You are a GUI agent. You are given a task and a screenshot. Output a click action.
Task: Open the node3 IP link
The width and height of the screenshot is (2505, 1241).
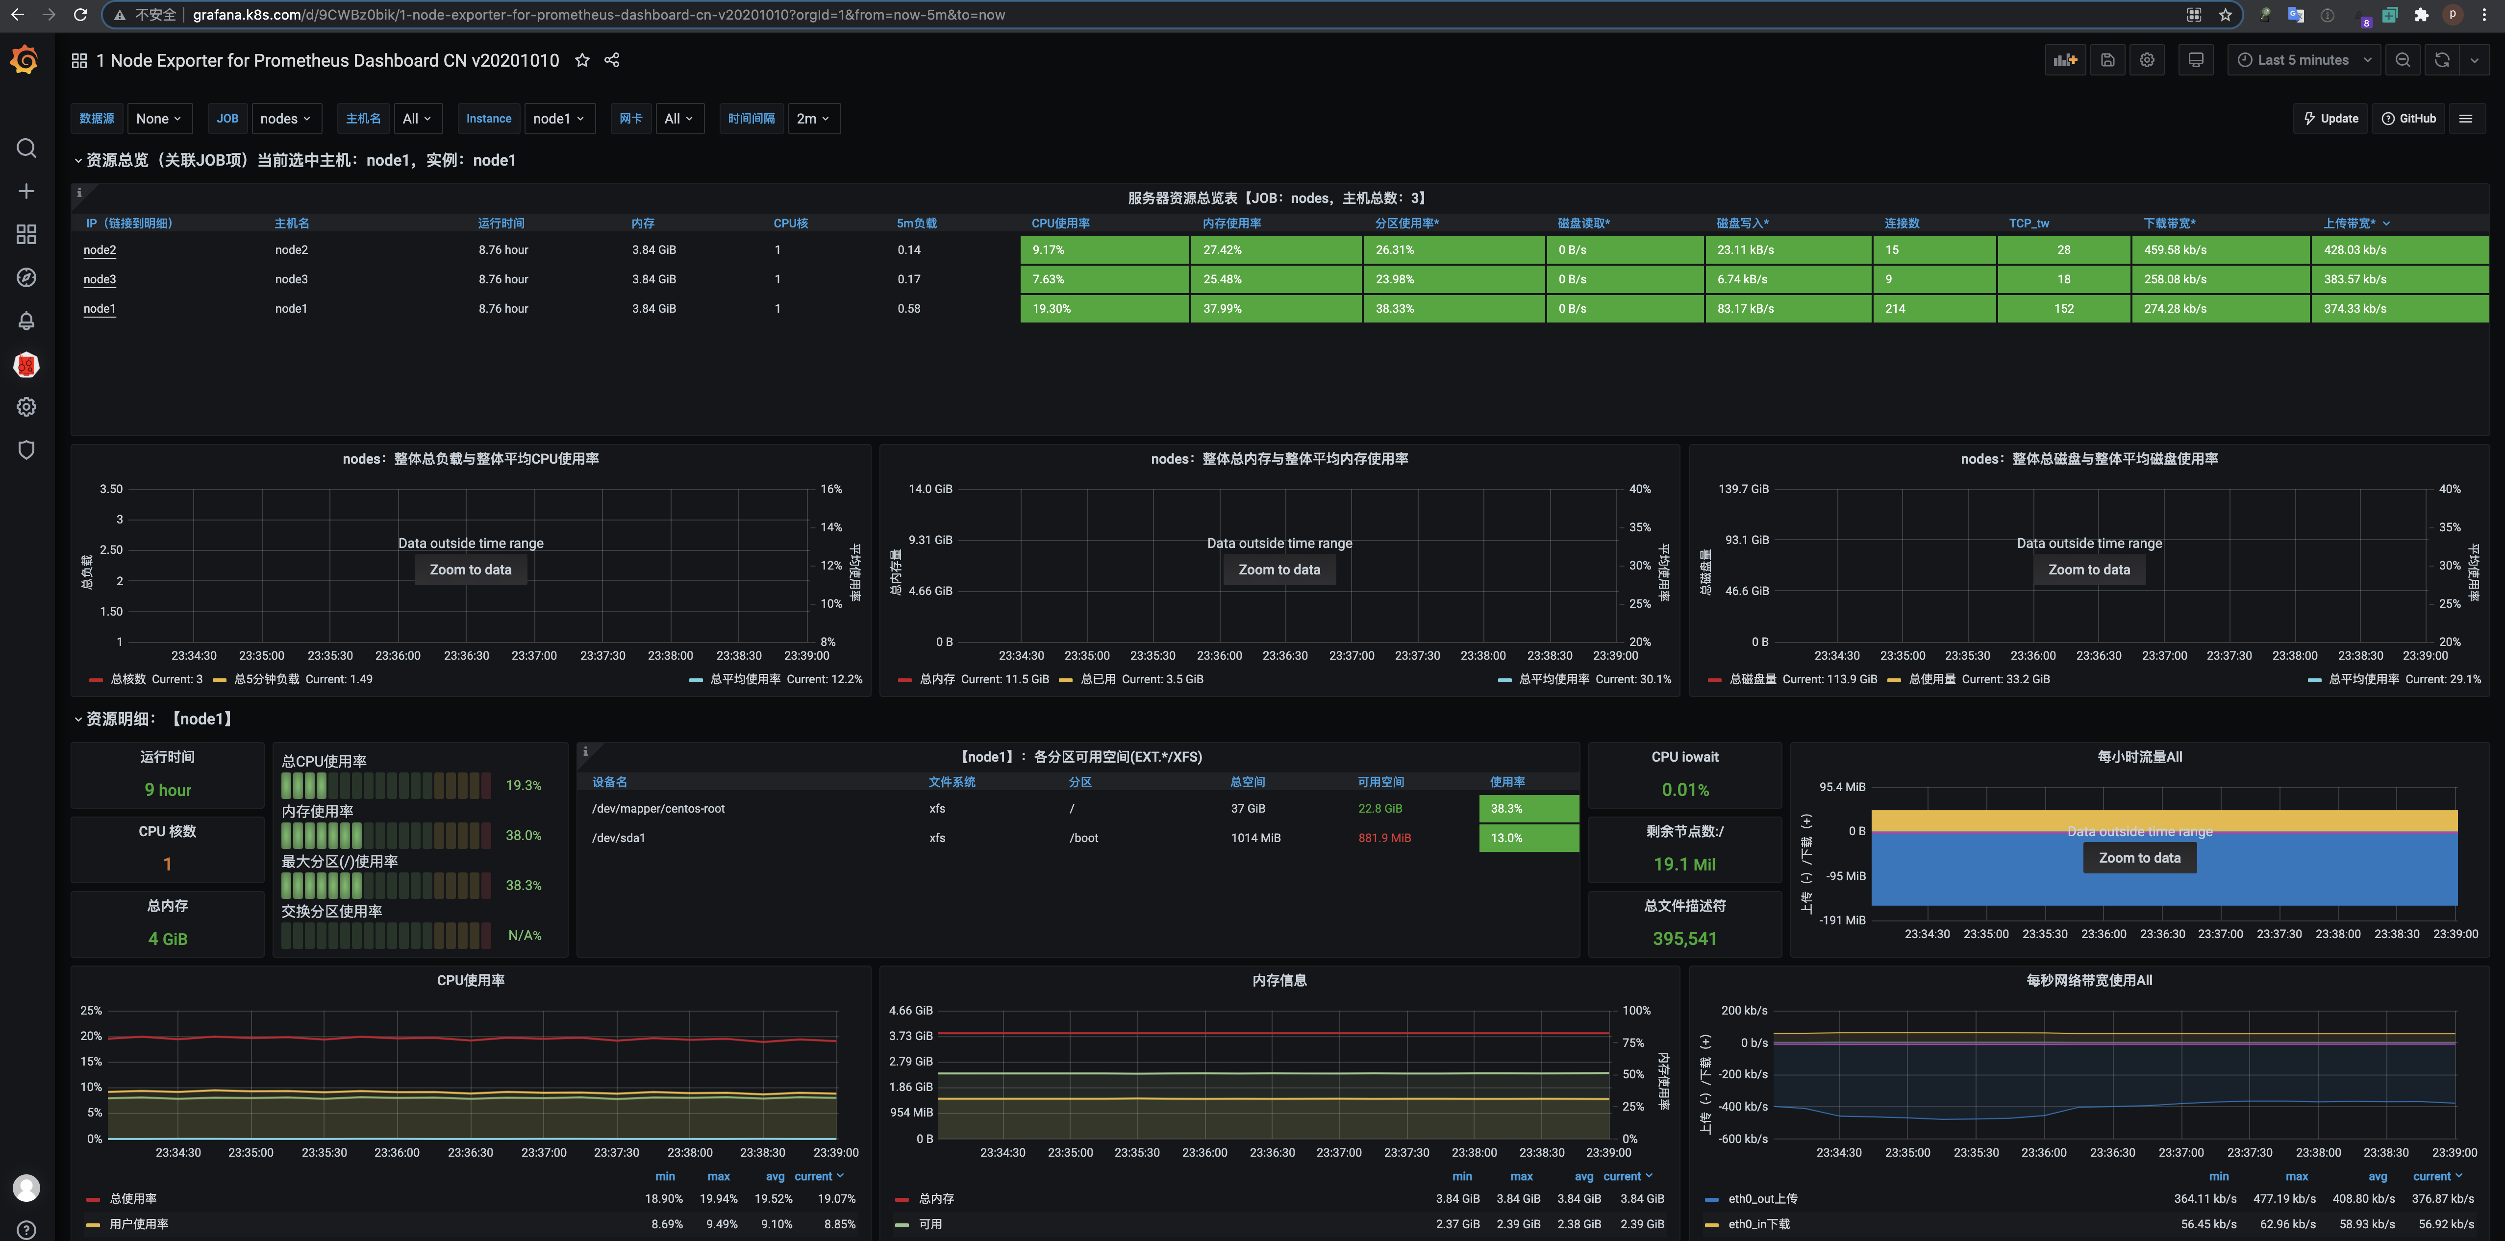pos(99,279)
